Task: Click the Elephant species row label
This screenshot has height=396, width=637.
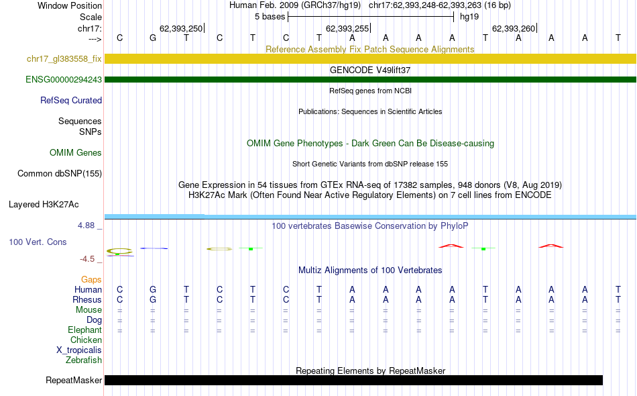Action: pyautogui.click(x=85, y=330)
